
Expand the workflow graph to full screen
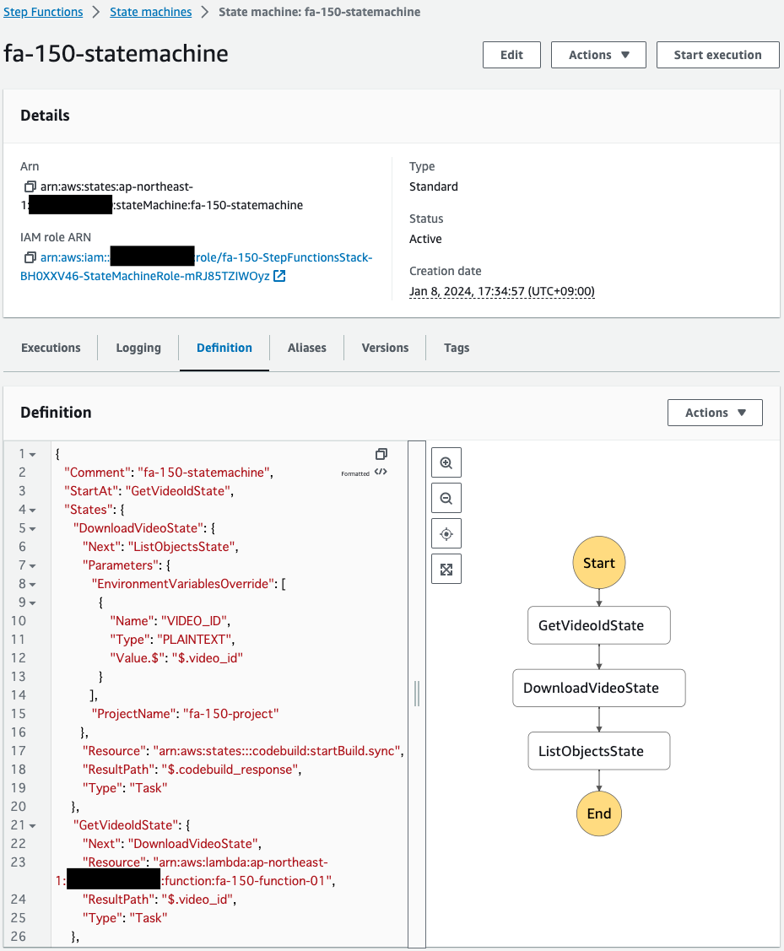(446, 570)
